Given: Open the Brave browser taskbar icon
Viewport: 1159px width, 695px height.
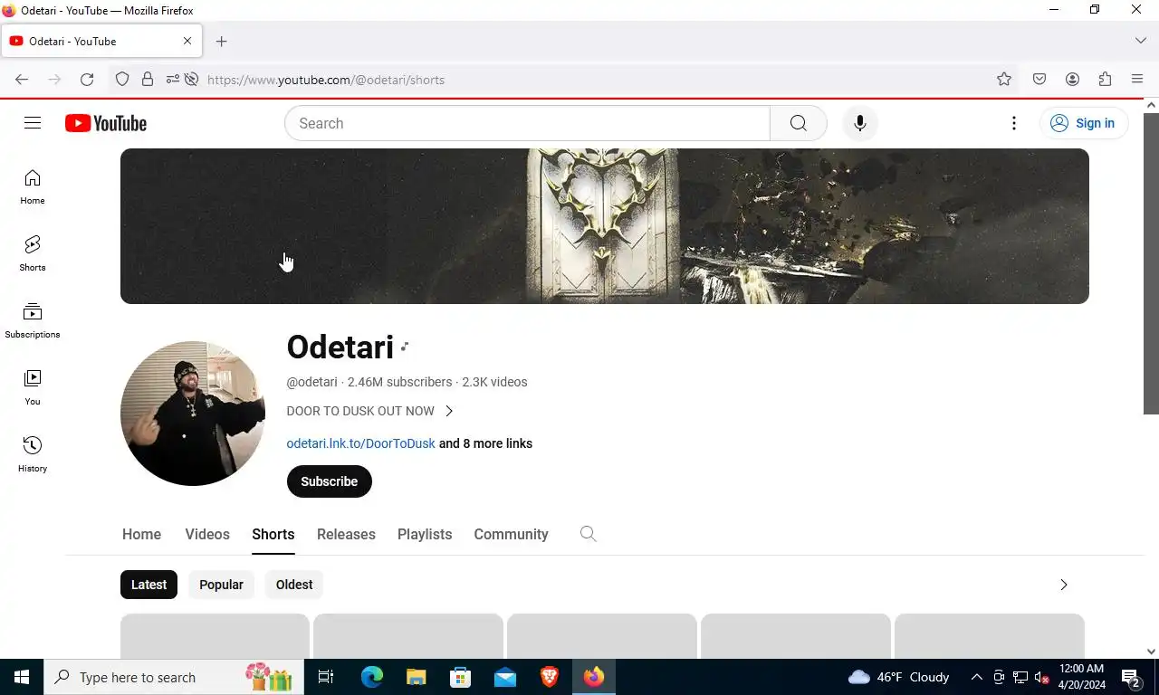Looking at the screenshot, I should click(x=550, y=677).
